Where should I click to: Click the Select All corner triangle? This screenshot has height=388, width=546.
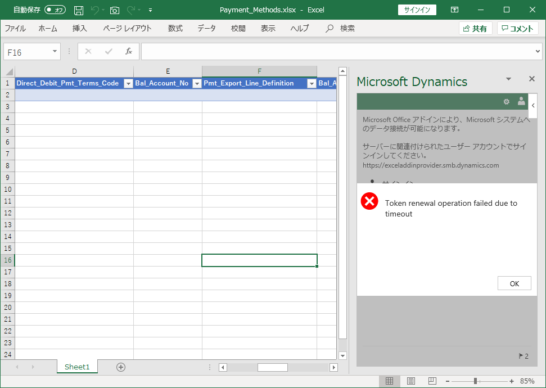(x=8, y=72)
